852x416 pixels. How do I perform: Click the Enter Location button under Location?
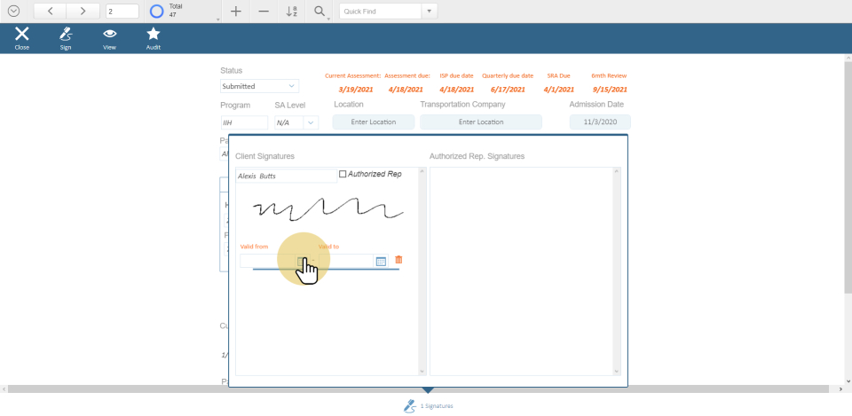click(373, 122)
